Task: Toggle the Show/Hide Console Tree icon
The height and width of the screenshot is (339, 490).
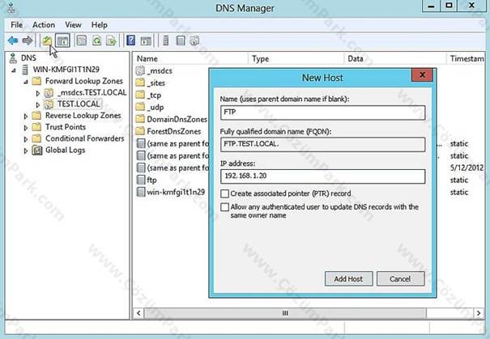Action: [x=63, y=40]
